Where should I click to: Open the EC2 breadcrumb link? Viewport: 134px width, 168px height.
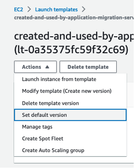(18, 9)
